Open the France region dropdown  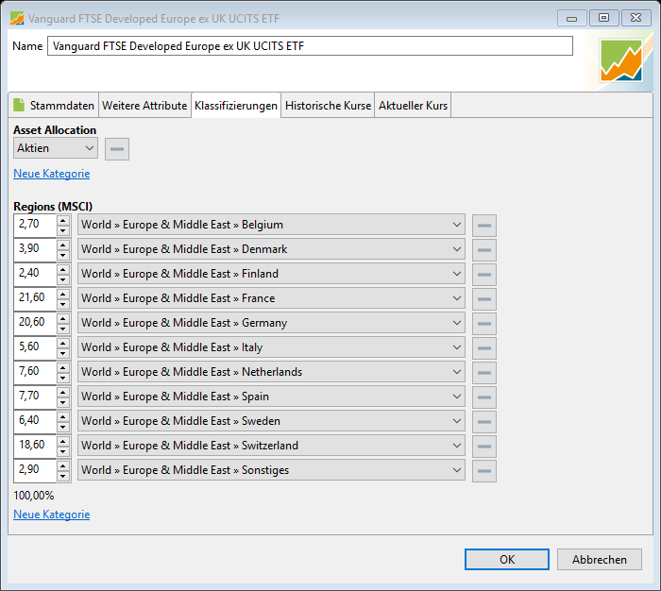[x=271, y=298]
